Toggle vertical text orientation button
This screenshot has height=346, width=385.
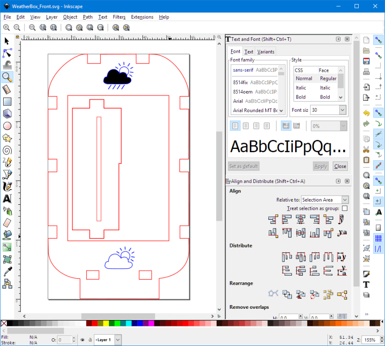297,126
